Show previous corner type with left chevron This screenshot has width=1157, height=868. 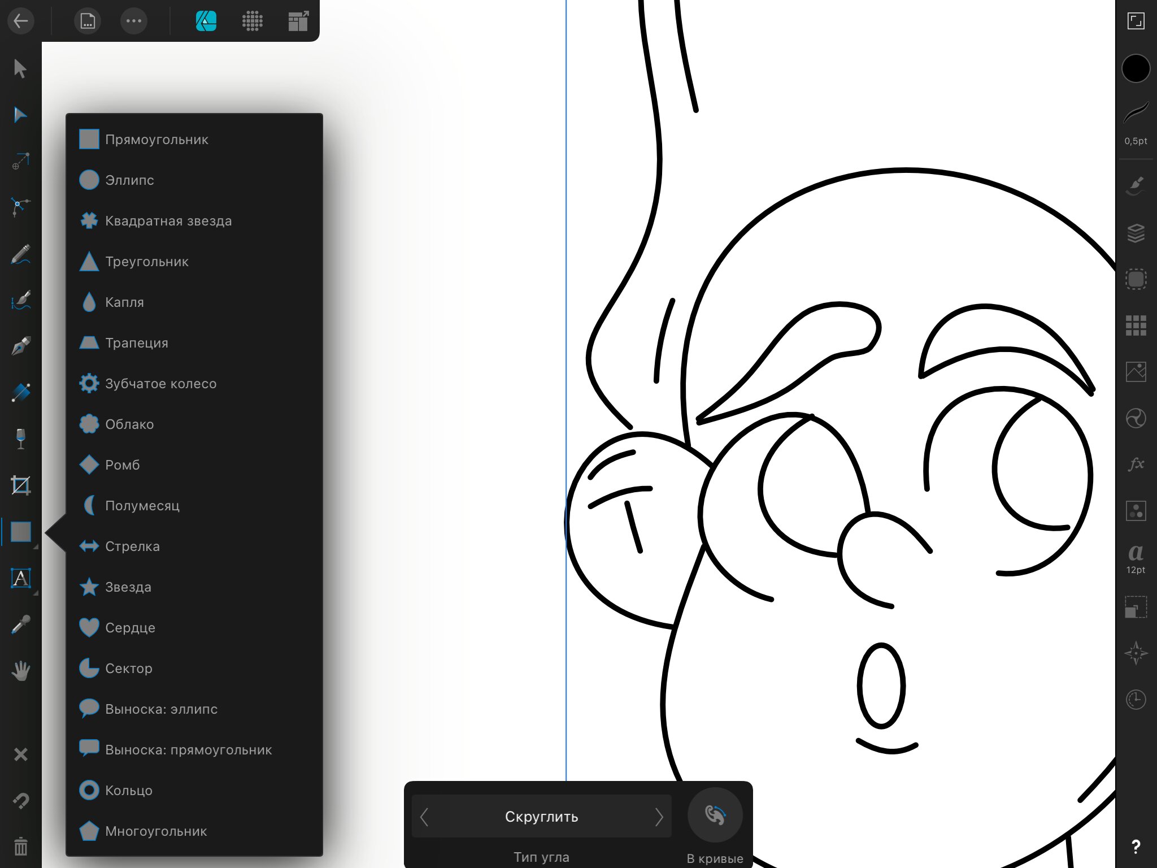coord(424,817)
